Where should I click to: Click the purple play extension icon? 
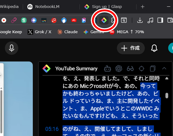coord(84,20)
